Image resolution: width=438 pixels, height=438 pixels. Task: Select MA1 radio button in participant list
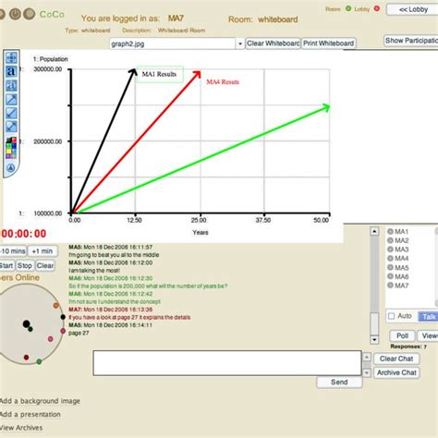[390, 231]
